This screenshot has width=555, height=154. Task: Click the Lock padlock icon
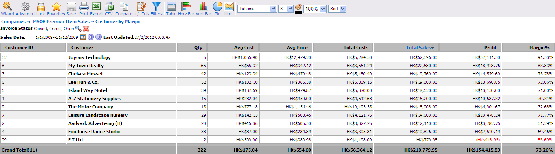pos(41,6)
